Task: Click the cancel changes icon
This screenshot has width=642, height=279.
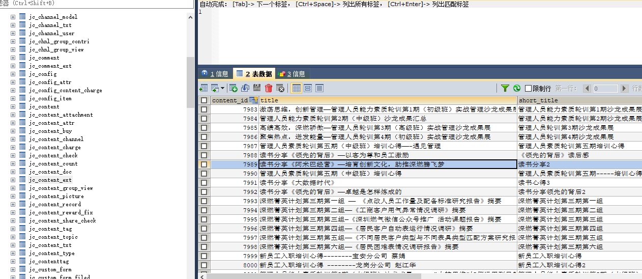Action: (280, 88)
